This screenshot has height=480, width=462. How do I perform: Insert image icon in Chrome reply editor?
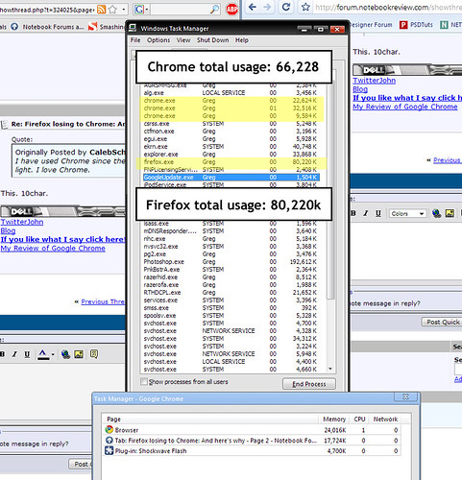click(x=450, y=213)
